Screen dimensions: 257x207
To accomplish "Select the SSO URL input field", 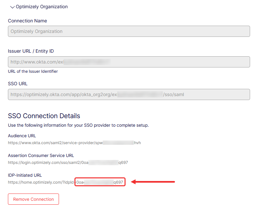I will click(129, 94).
